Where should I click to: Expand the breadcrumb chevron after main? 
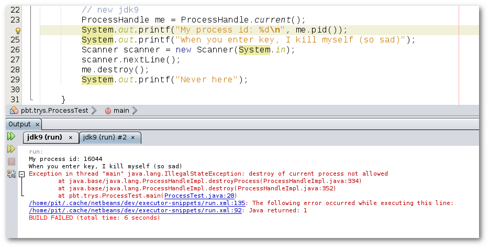coord(135,110)
